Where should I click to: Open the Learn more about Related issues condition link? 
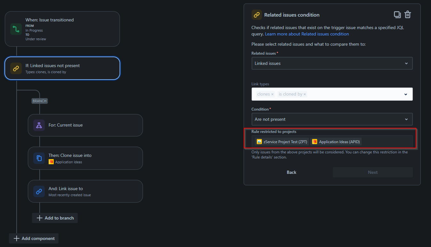coord(306,34)
